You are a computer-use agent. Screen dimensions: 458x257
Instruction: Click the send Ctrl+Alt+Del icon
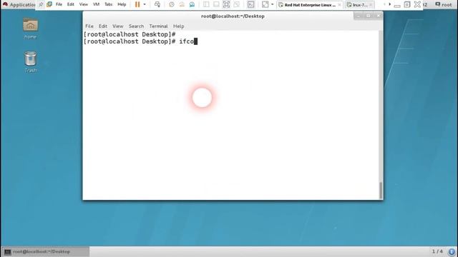click(157, 4)
